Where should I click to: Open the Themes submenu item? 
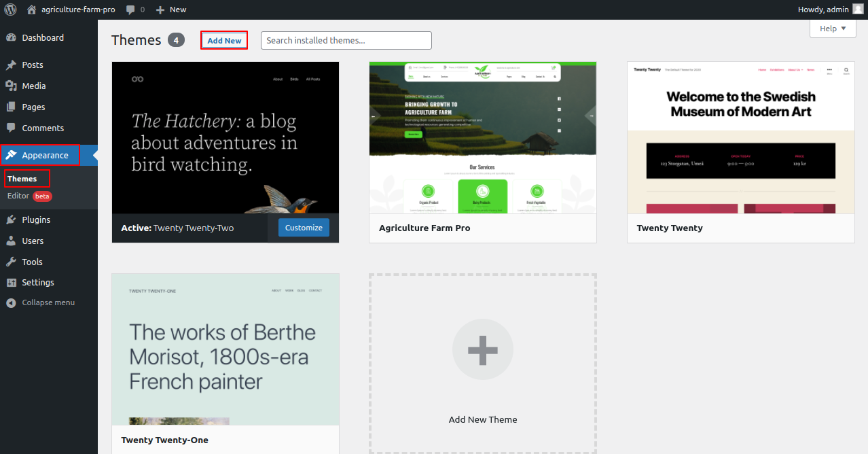coord(22,179)
